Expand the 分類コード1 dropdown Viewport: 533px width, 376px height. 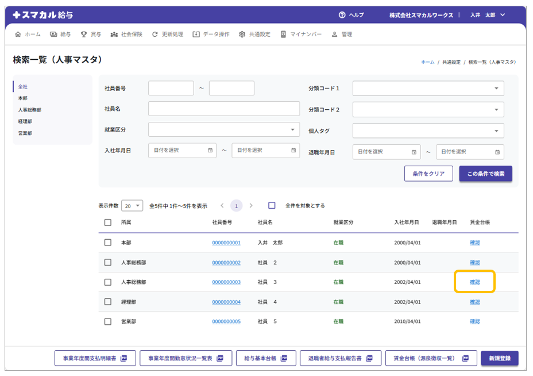[428, 89]
